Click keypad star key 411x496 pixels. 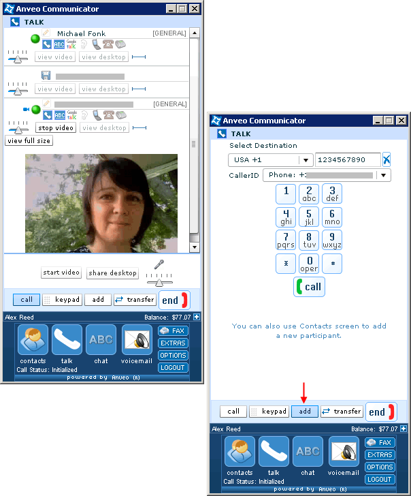[x=286, y=264]
